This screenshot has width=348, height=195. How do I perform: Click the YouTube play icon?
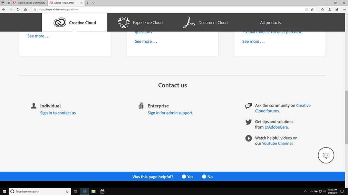coord(249,138)
